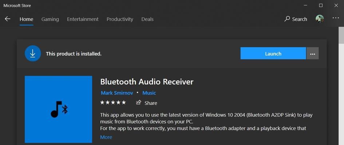Open the user profile avatar
Image resolution: width=344 pixels, height=145 pixels.
click(320, 19)
